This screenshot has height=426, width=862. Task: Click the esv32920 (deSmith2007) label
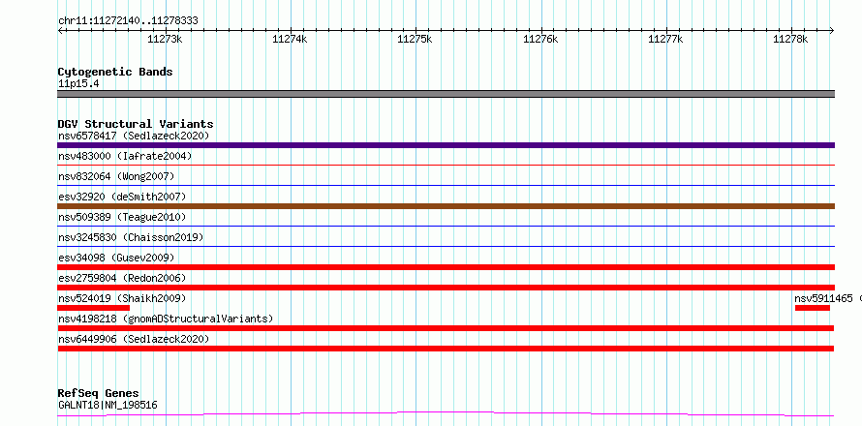122,197
